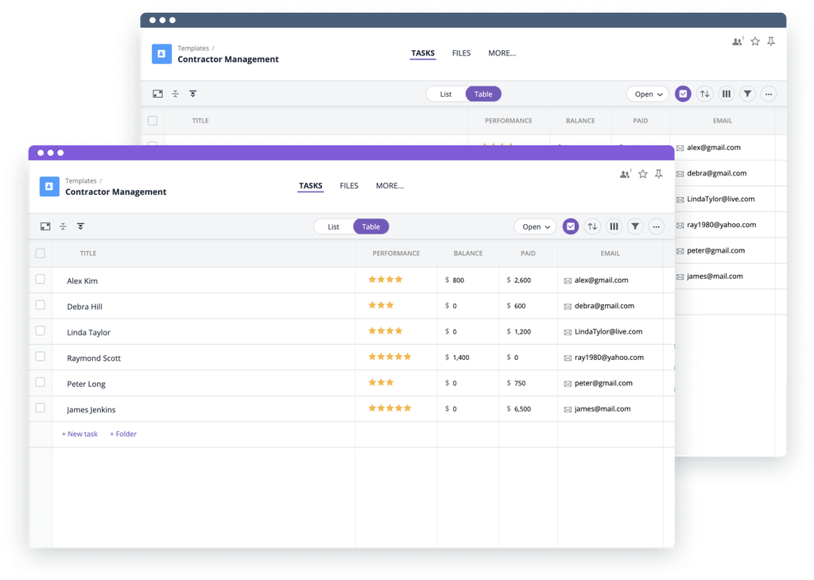This screenshot has height=580, width=814.
Task: Click debra@gmail.com in the back window
Action: [x=717, y=173]
